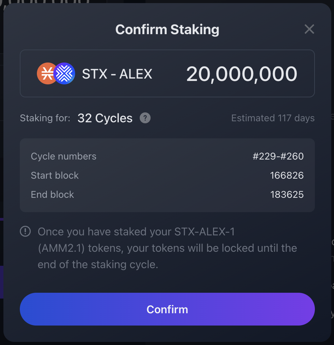Image resolution: width=334 pixels, height=345 pixels.
Task: Click the cycle numbers #229-#260 value
Action: click(x=278, y=156)
